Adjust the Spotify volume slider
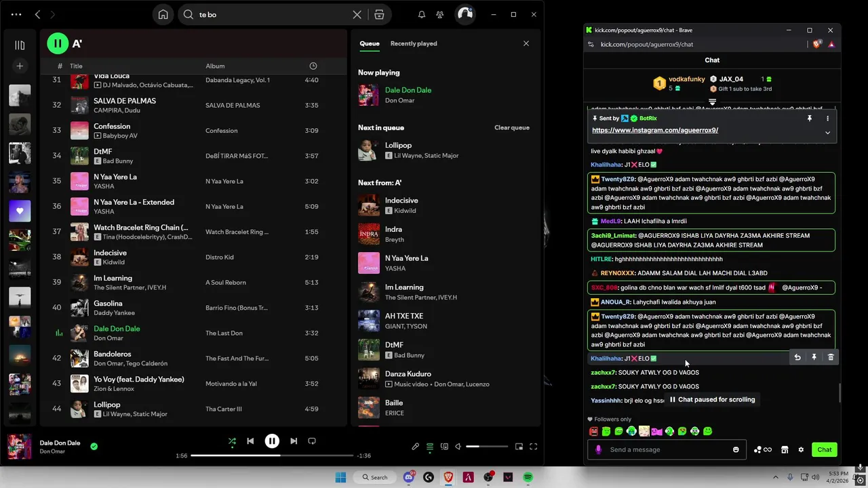 487,447
